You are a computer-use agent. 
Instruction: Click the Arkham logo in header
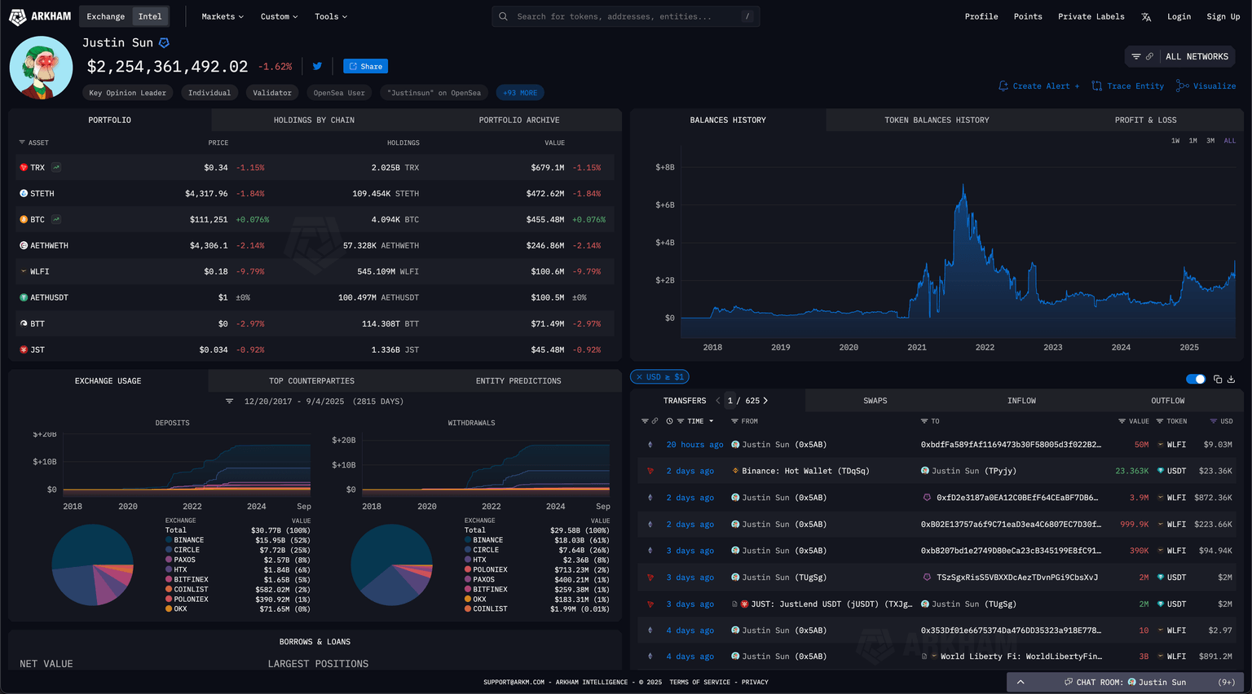40,16
